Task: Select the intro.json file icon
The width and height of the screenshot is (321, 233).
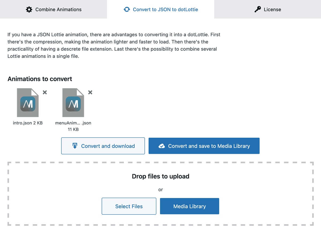Action: pyautogui.click(x=28, y=103)
